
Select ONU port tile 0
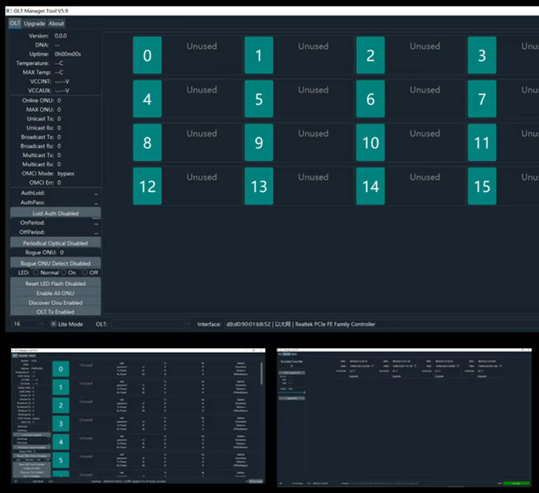pyautogui.click(x=147, y=56)
